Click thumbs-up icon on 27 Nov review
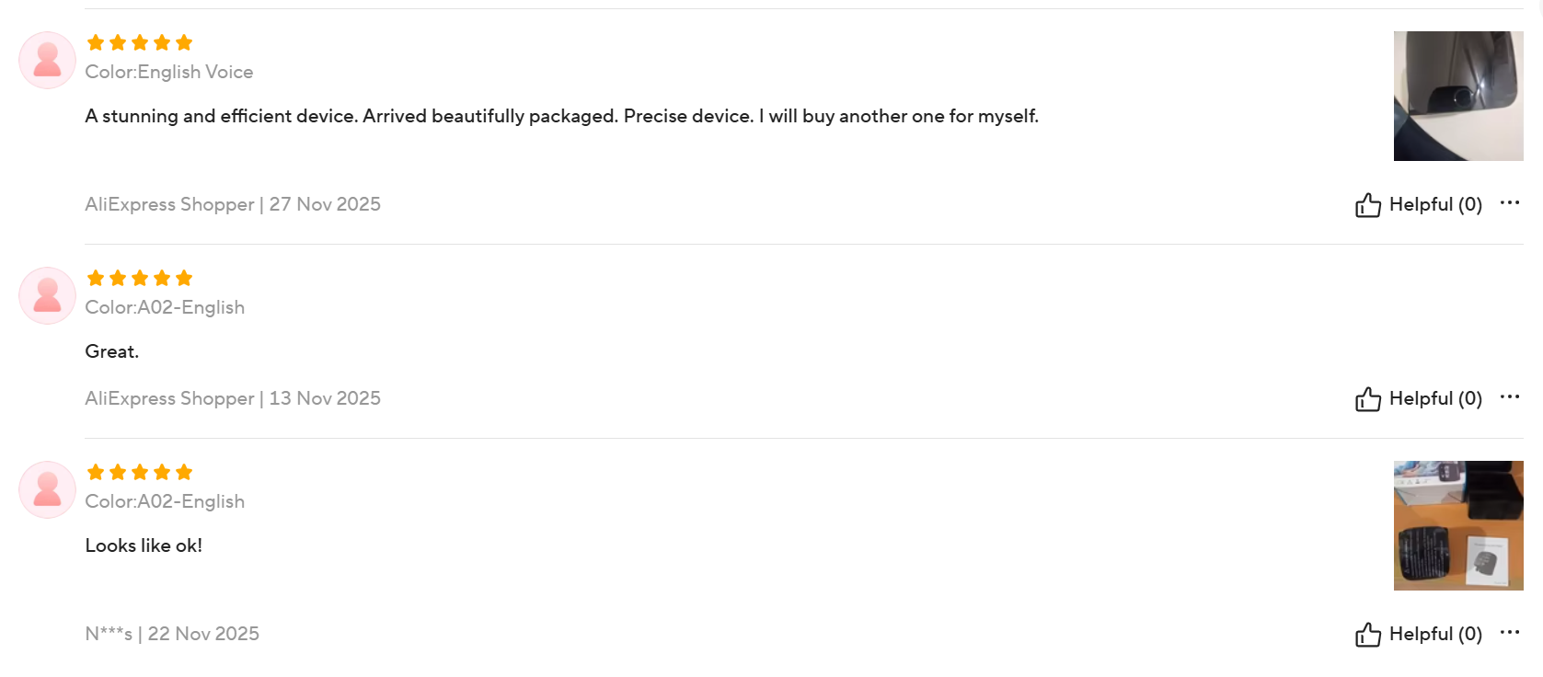Image resolution: width=1543 pixels, height=677 pixels. coord(1367,204)
